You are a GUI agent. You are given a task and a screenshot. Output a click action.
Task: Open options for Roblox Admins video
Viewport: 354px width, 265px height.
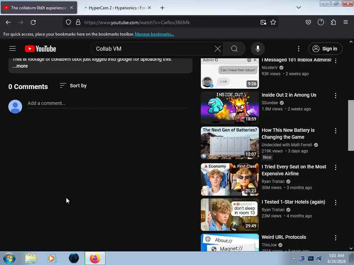[x=335, y=60]
